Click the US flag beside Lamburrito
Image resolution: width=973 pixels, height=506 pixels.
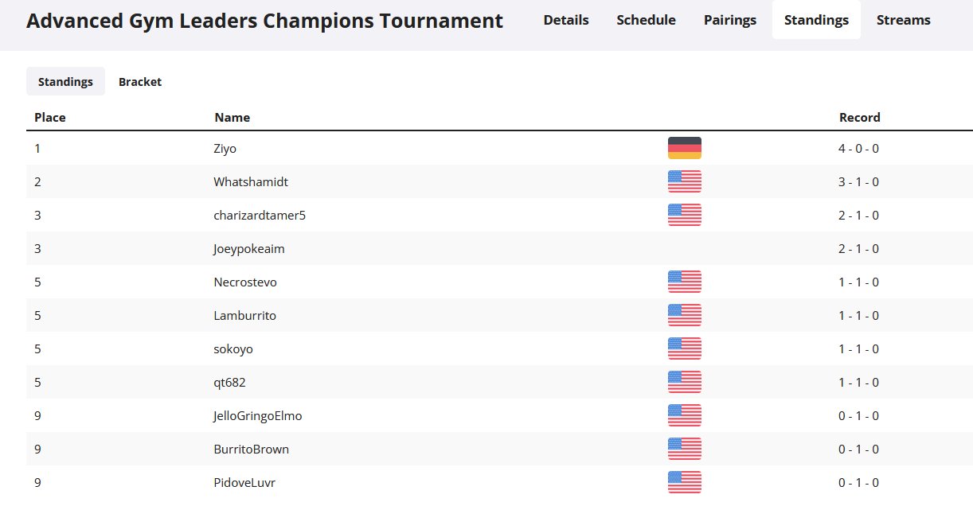click(x=684, y=315)
